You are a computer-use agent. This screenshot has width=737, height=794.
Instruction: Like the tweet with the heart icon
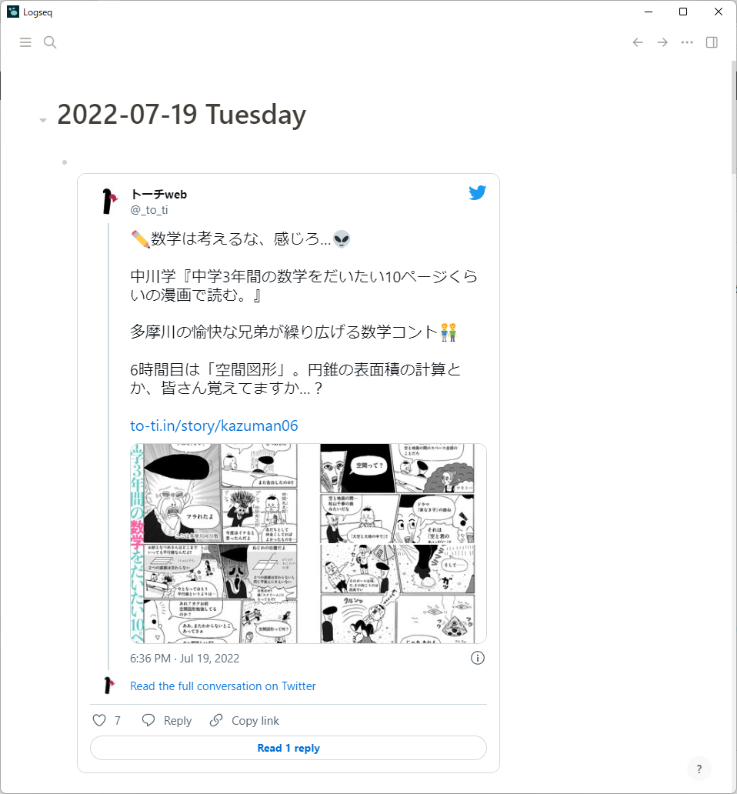click(99, 720)
